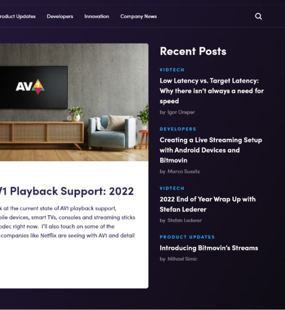The width and height of the screenshot is (285, 310).
Task: Open Creating a Live Streaming Setup post
Action: [x=211, y=150]
